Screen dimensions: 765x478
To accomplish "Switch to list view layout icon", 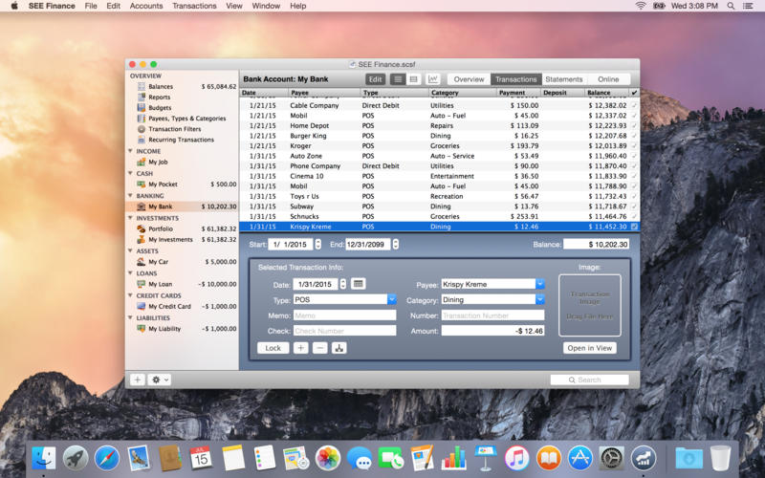I will [398, 79].
